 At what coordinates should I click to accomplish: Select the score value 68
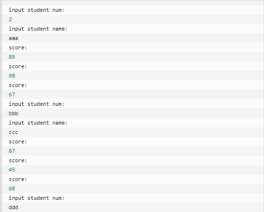coord(12,188)
